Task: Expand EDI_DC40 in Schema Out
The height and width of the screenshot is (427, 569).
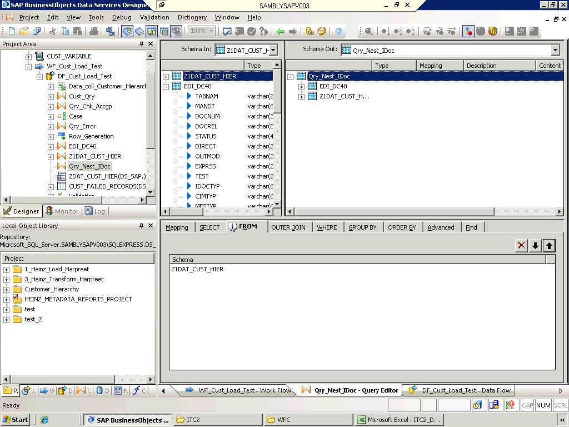Action: pos(301,87)
